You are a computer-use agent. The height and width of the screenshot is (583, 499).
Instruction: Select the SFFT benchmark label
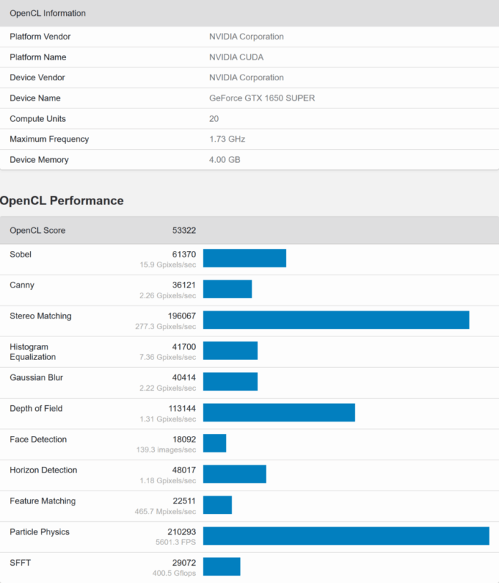21,563
